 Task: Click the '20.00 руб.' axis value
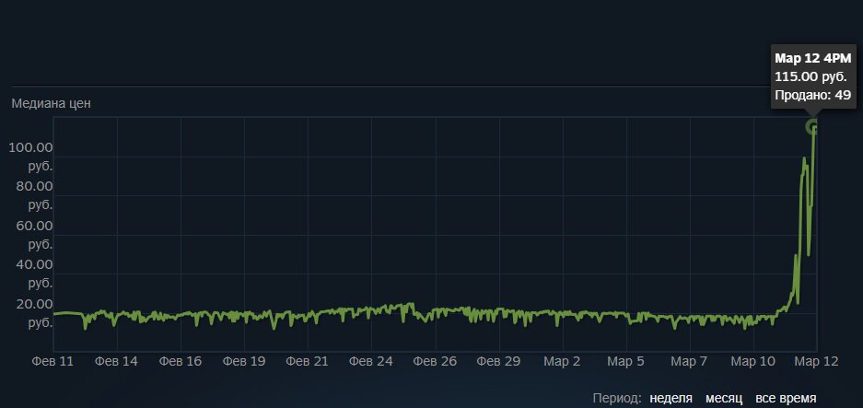click(x=34, y=313)
